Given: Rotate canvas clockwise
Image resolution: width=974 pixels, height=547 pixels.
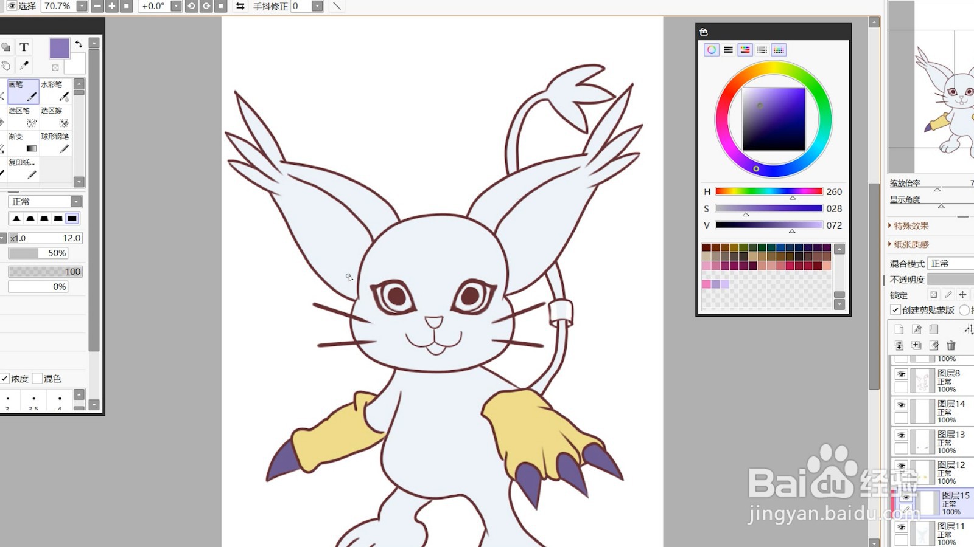Looking at the screenshot, I should click(206, 6).
